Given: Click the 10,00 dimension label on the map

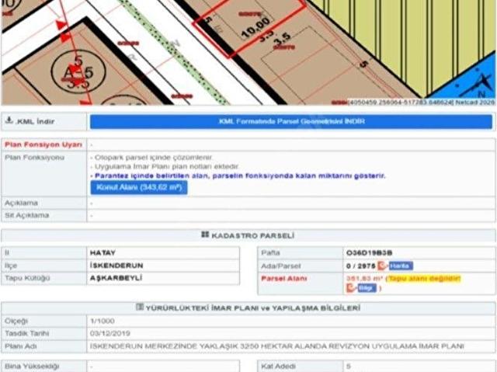Looking at the screenshot, I should (255, 28).
